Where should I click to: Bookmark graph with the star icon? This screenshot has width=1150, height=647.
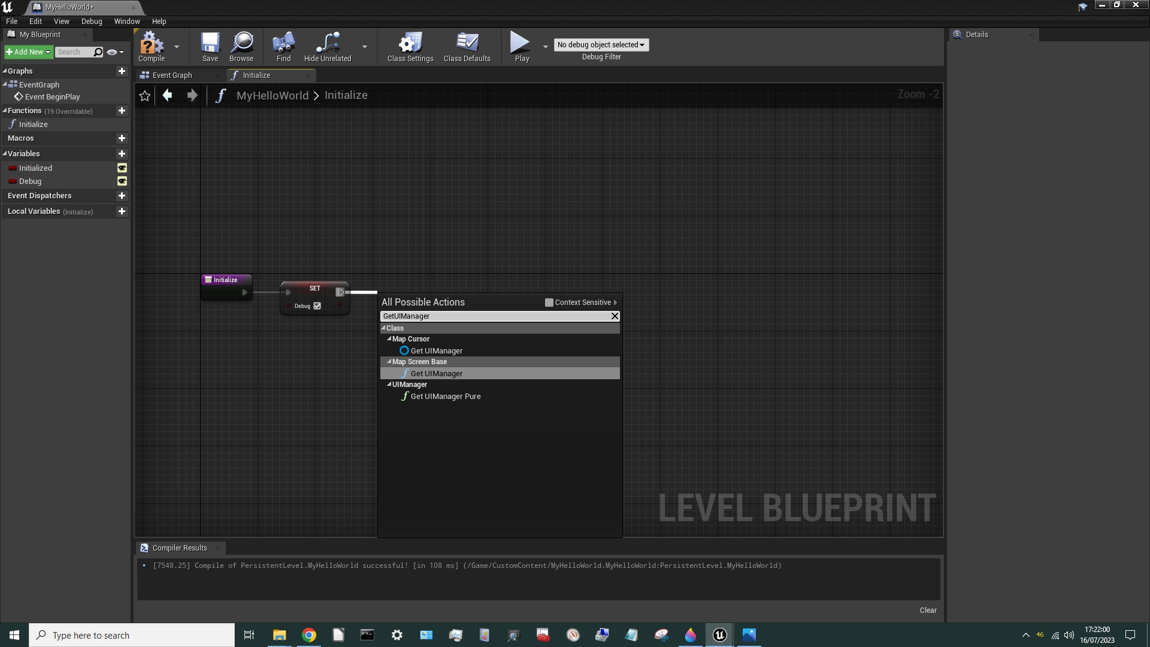pyautogui.click(x=145, y=96)
